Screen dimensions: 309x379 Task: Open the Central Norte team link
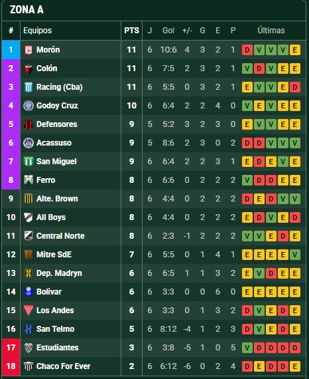click(60, 236)
